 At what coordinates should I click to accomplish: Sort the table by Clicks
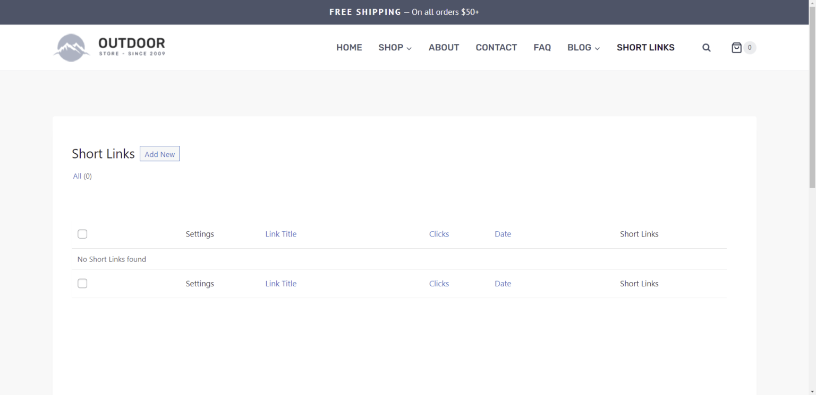pos(439,234)
